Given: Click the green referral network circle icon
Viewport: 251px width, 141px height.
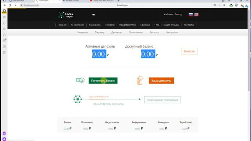Looking at the screenshot, I should coord(78,99).
